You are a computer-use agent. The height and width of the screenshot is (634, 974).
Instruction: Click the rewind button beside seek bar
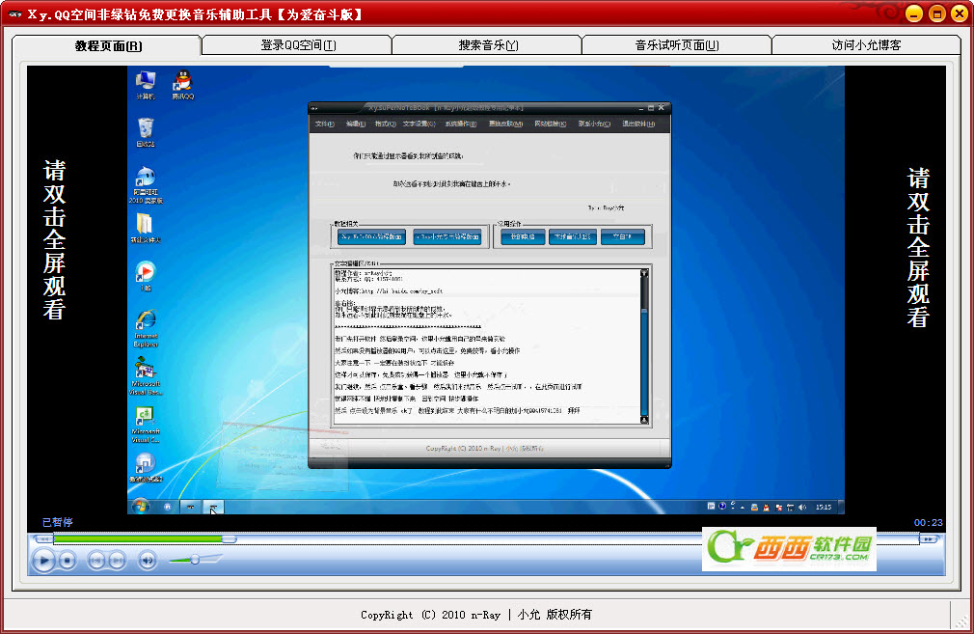(42, 538)
